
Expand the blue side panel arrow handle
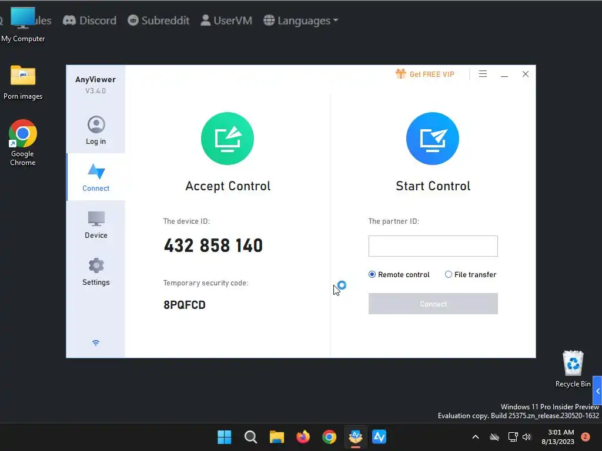coord(597,391)
